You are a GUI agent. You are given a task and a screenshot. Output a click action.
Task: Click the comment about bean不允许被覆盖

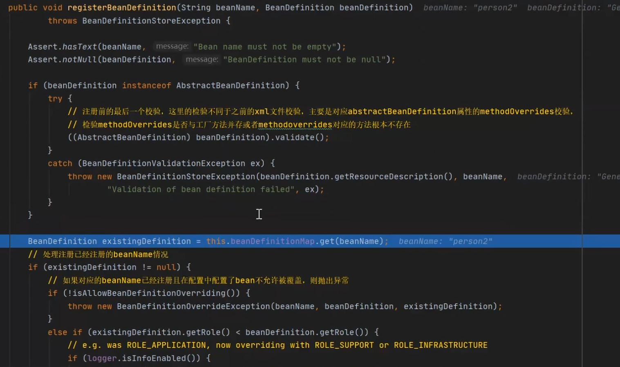tap(198, 280)
